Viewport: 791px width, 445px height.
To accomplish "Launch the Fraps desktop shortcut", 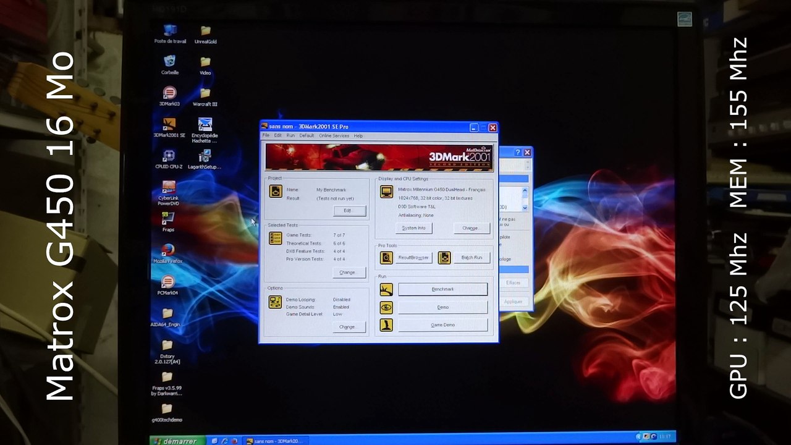I will pos(168,222).
